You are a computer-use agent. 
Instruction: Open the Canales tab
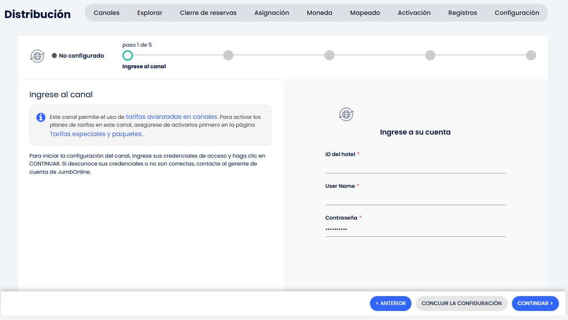coord(107,13)
